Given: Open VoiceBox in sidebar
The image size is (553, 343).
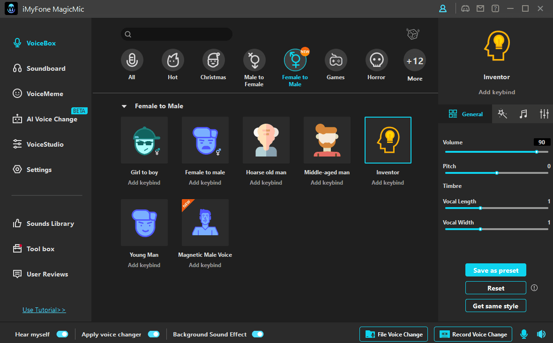Looking at the screenshot, I should [35, 43].
